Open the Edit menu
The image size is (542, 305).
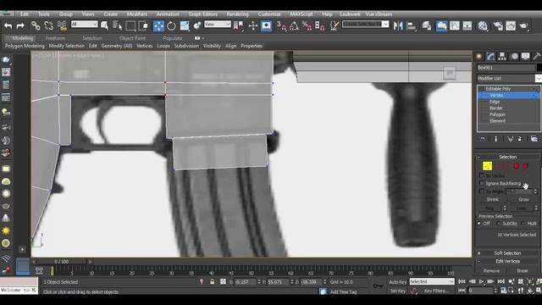click(25, 14)
